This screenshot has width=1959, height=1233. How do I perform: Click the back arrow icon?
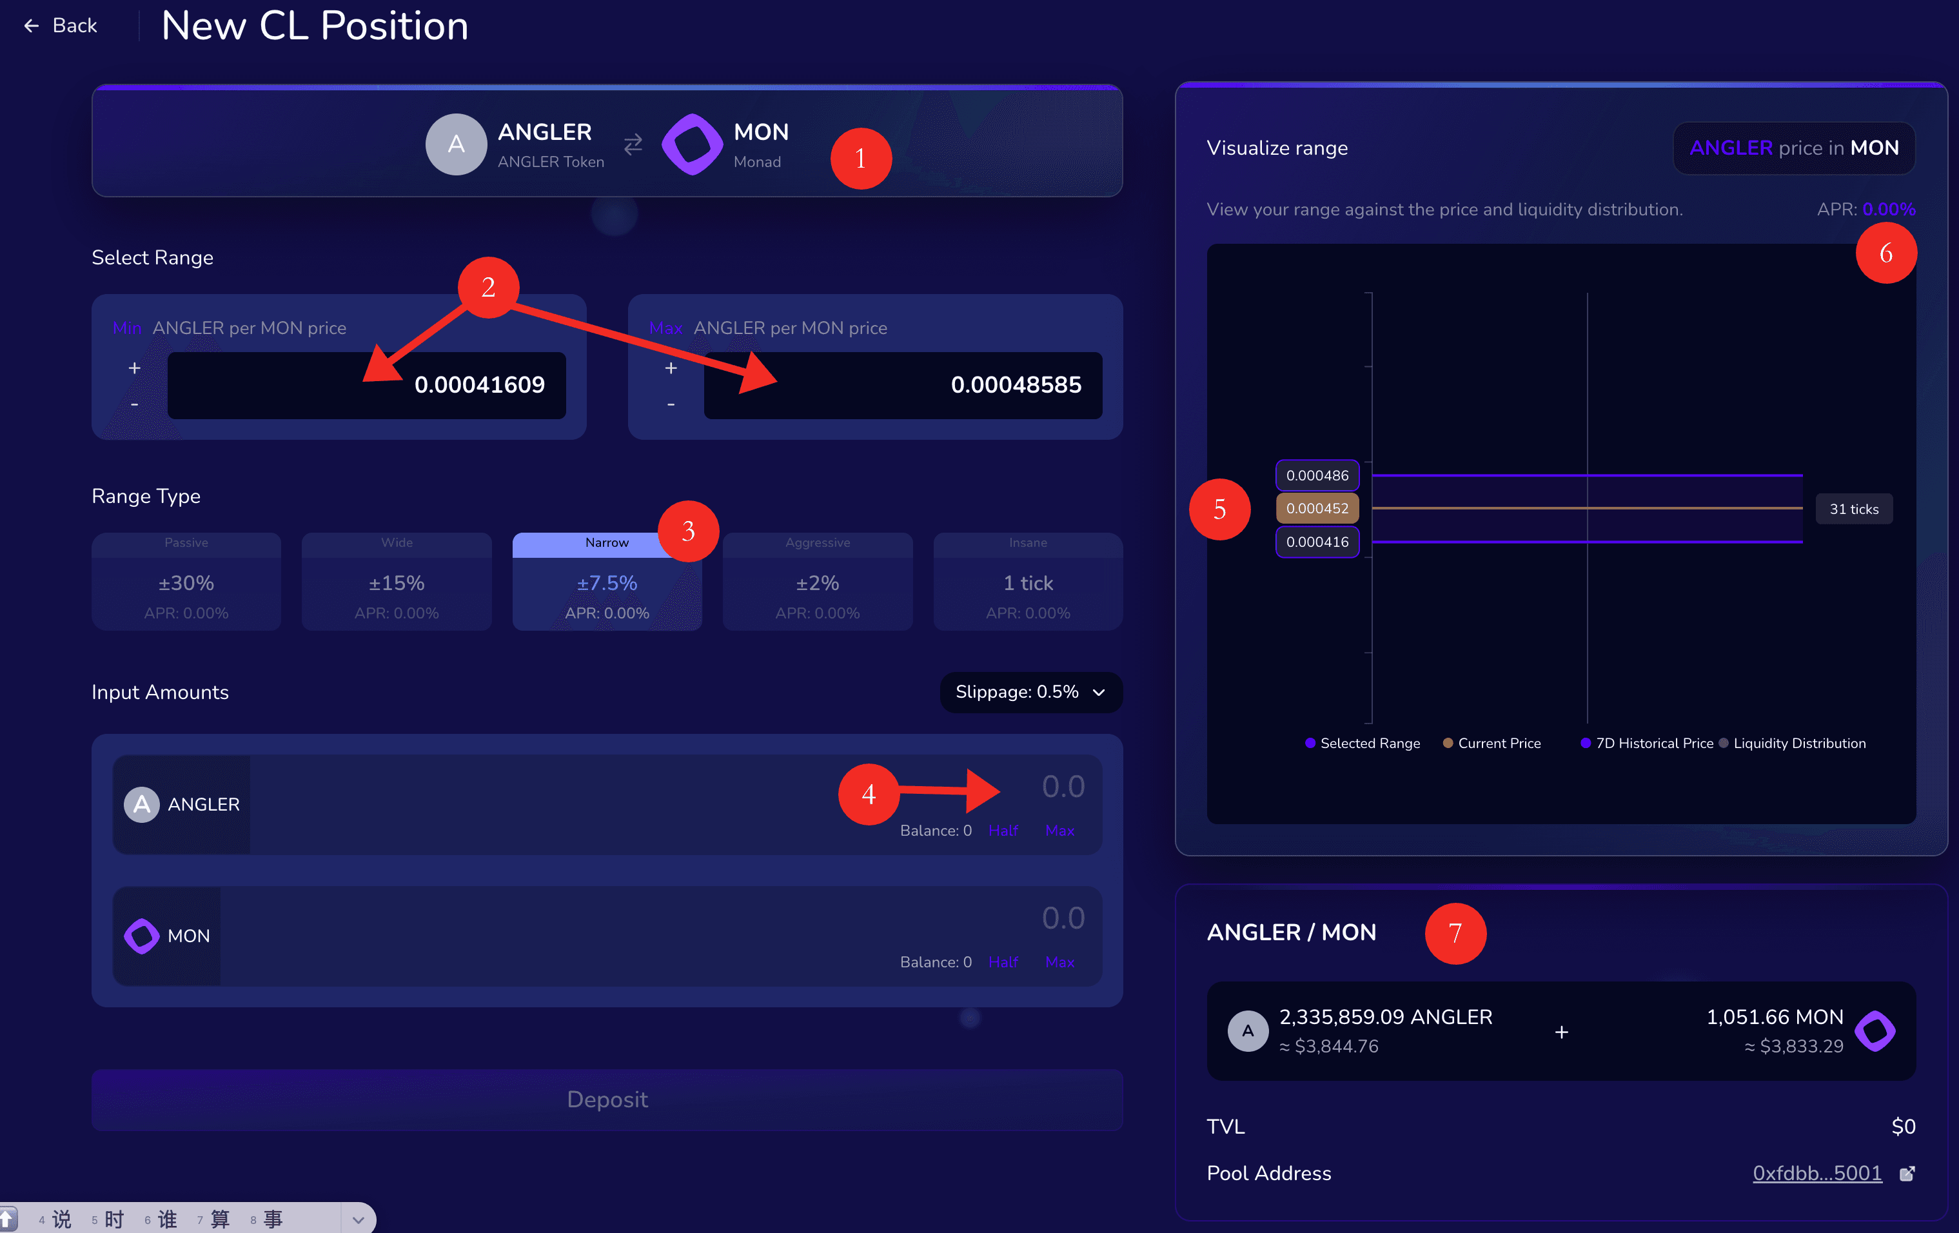coord(31,26)
